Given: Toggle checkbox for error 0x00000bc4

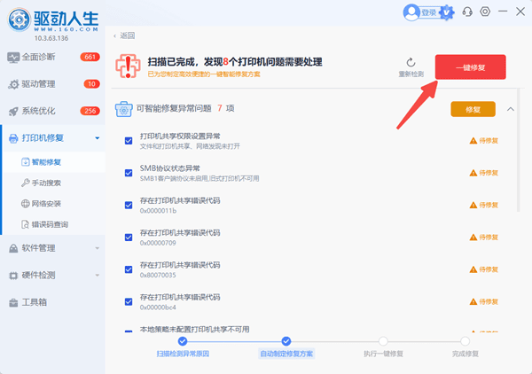Looking at the screenshot, I should [x=129, y=302].
